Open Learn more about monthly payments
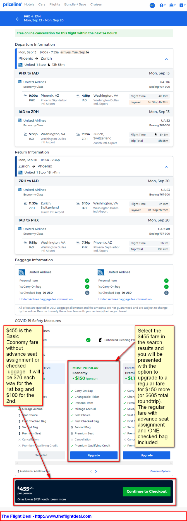 [58, 499]
